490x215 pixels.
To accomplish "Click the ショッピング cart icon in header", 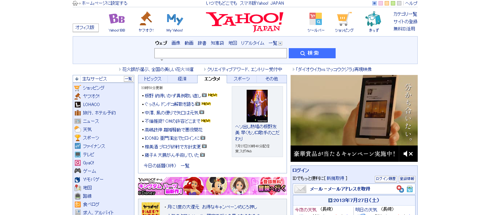I will point(344,19).
